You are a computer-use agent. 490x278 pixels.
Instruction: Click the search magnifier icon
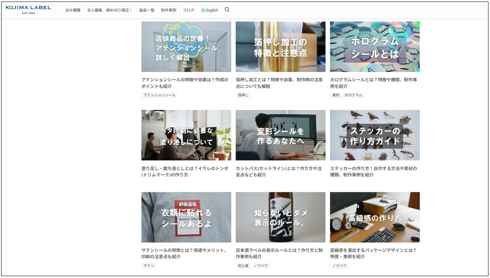pyautogui.click(x=227, y=10)
